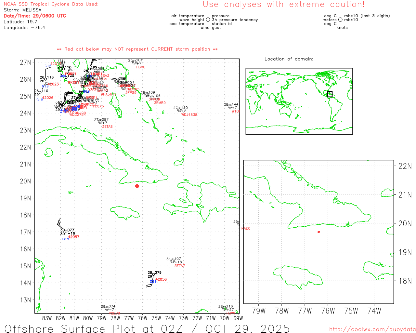Viewport: 416px width, 333px height.
Task: Open the coolwx.com/buoydata URL
Action: point(372,329)
